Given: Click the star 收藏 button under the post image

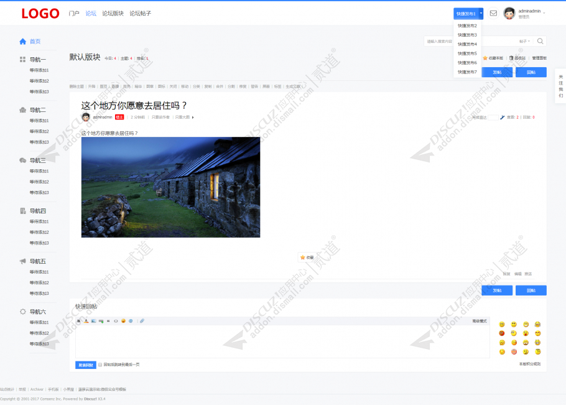Looking at the screenshot, I should [307, 258].
